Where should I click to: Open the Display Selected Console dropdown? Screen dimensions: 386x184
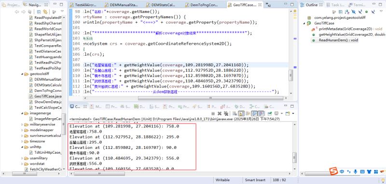tap(282, 113)
